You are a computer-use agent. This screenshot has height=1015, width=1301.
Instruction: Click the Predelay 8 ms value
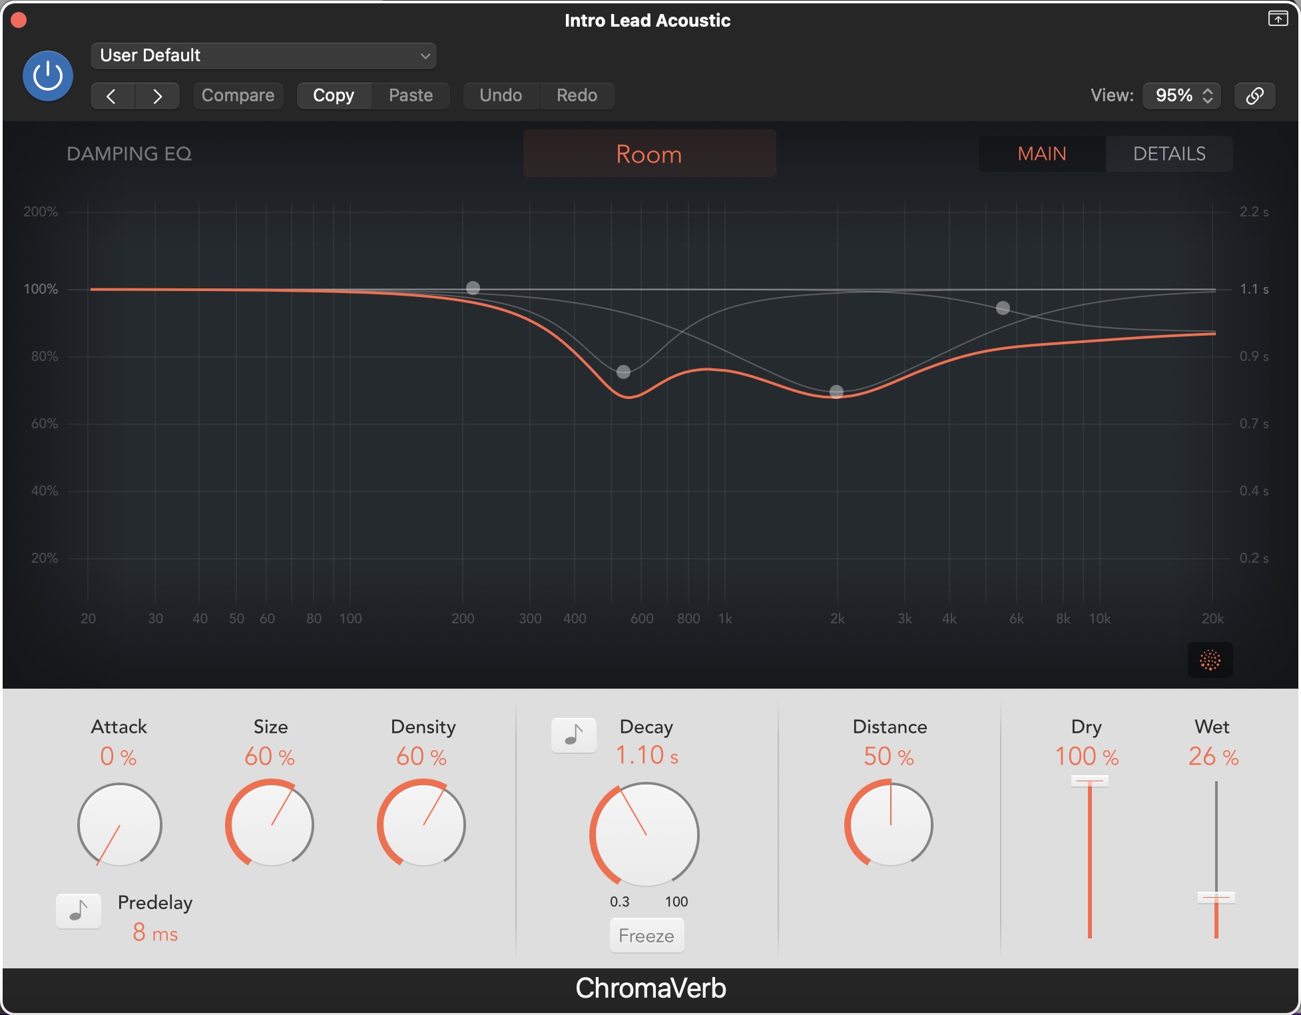(155, 932)
